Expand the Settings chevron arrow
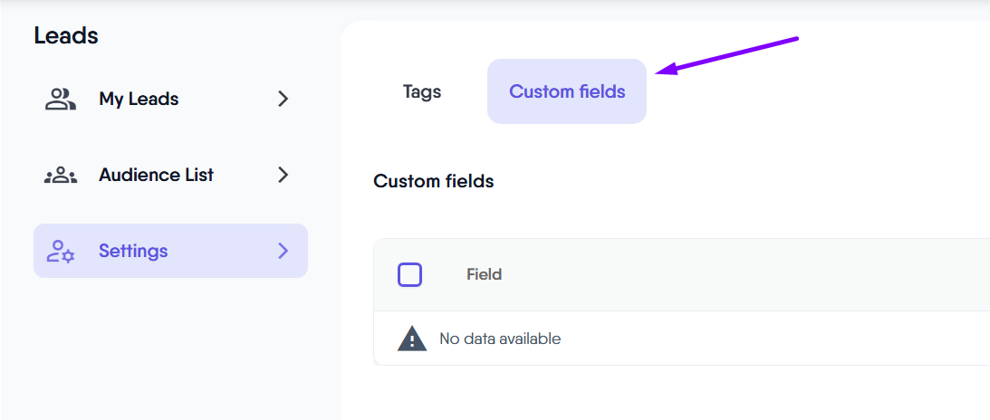The width and height of the screenshot is (990, 420). tap(283, 251)
